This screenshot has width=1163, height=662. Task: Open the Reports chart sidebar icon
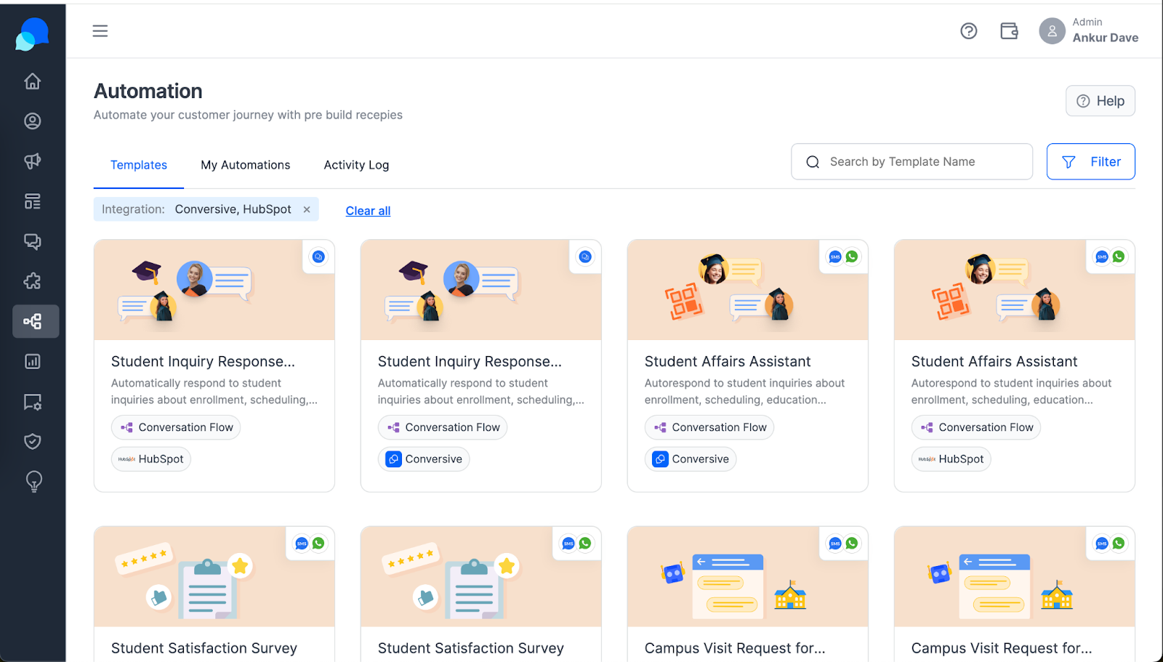coord(33,361)
